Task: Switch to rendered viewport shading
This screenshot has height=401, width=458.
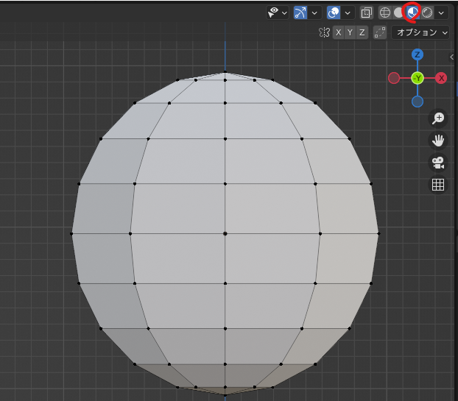Action: click(x=427, y=13)
